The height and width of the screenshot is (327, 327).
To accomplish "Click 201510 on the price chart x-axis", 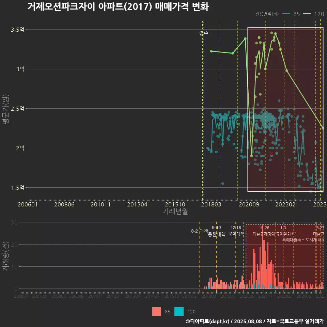I will pyautogui.click(x=175, y=204).
